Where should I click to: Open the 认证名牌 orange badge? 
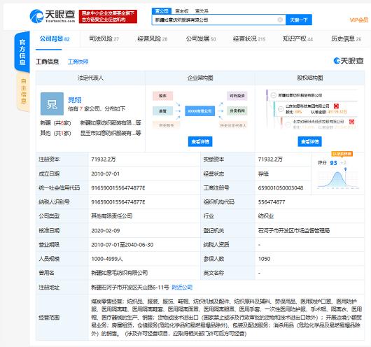[342, 154]
